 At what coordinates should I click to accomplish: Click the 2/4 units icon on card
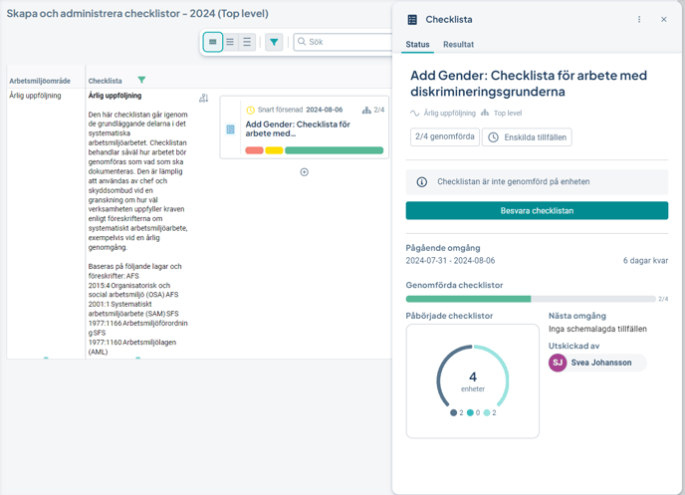pyautogui.click(x=367, y=111)
